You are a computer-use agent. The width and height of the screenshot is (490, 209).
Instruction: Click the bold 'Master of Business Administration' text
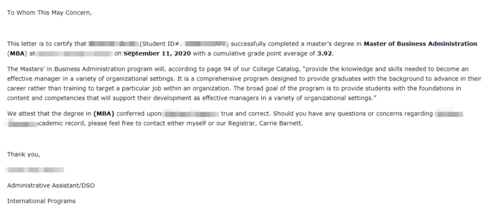(420, 44)
